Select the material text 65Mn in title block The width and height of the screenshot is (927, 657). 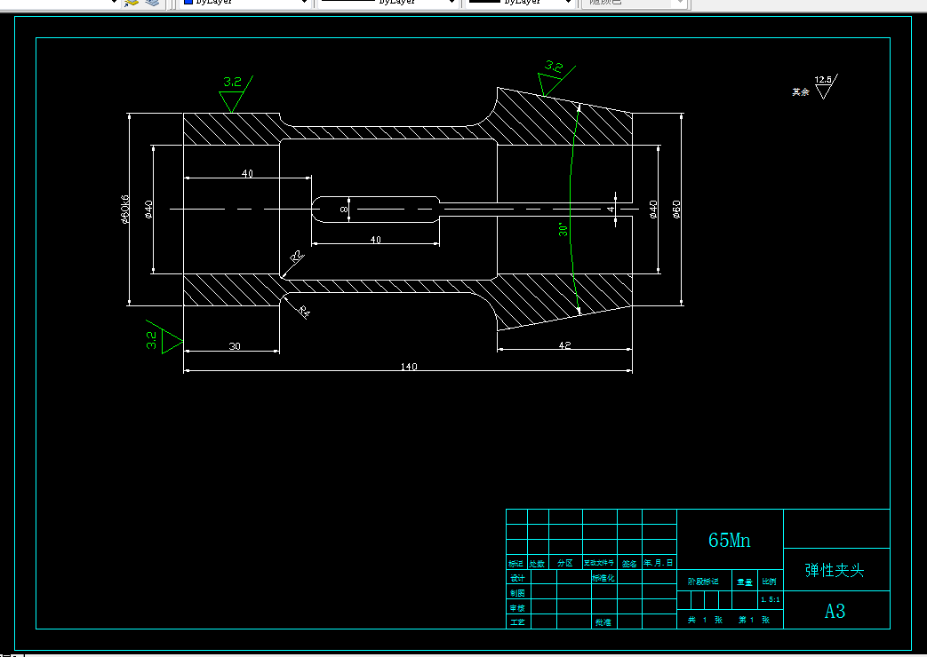pos(729,540)
